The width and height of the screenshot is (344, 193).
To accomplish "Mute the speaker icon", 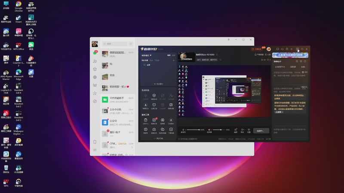I will coord(209,130).
